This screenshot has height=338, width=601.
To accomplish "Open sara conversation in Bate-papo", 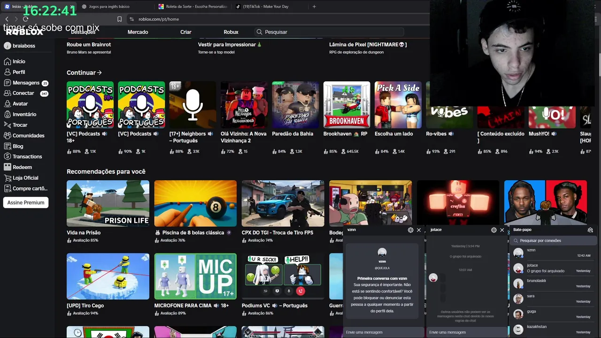I will (552, 299).
